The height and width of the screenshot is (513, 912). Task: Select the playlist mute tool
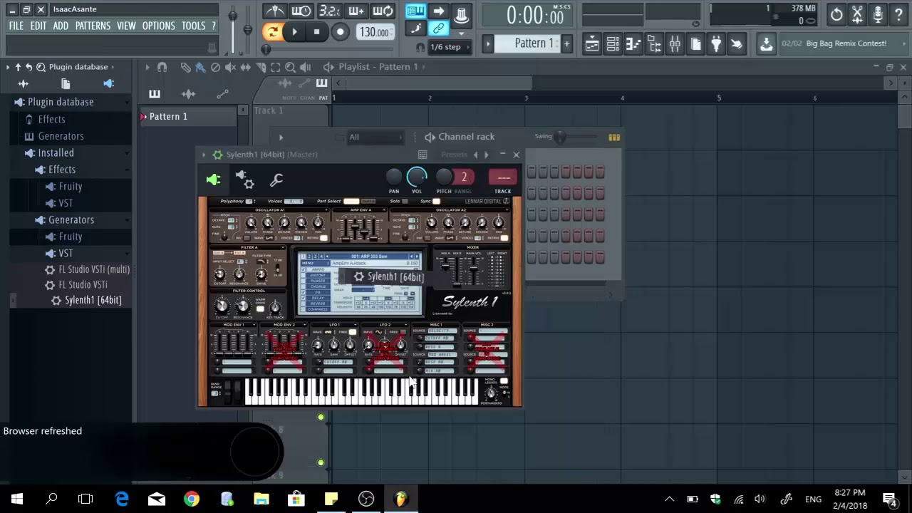(230, 67)
